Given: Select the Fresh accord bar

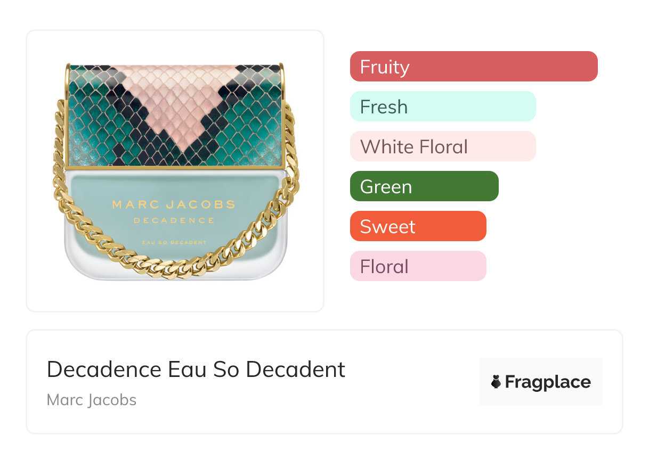Looking at the screenshot, I should click(x=442, y=106).
